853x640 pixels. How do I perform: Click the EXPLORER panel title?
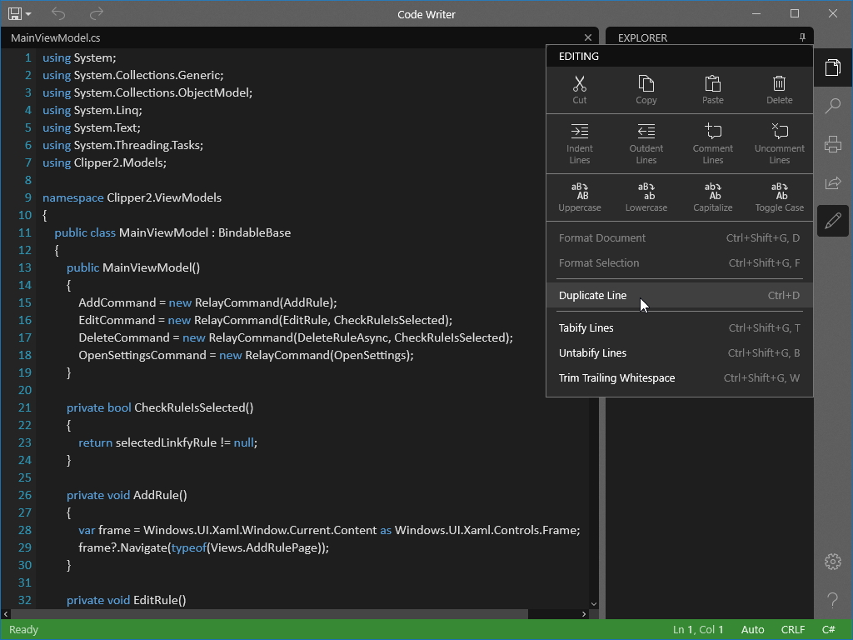(x=642, y=37)
